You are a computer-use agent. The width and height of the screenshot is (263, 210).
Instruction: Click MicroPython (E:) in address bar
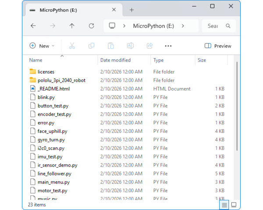click(153, 26)
